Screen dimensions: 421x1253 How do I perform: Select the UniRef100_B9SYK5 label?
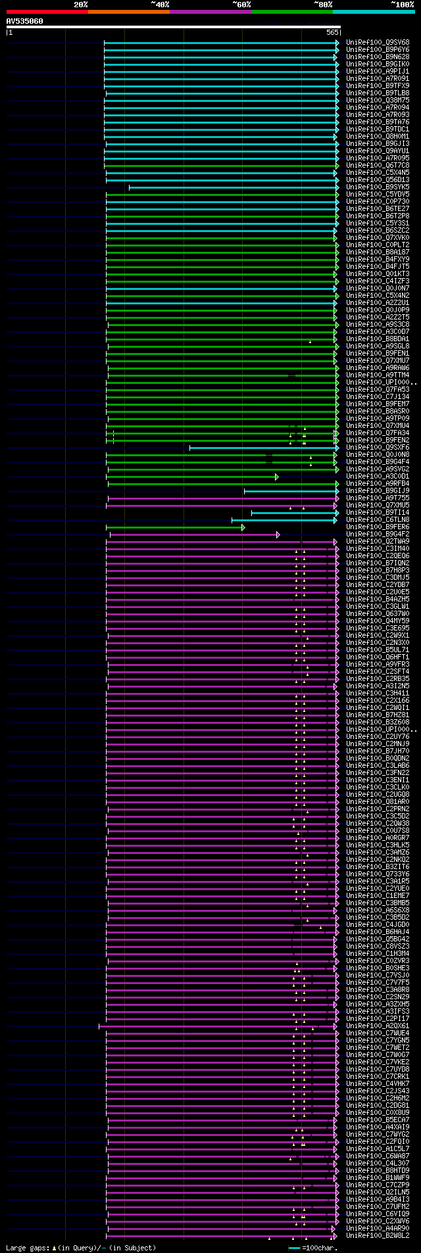[378, 187]
